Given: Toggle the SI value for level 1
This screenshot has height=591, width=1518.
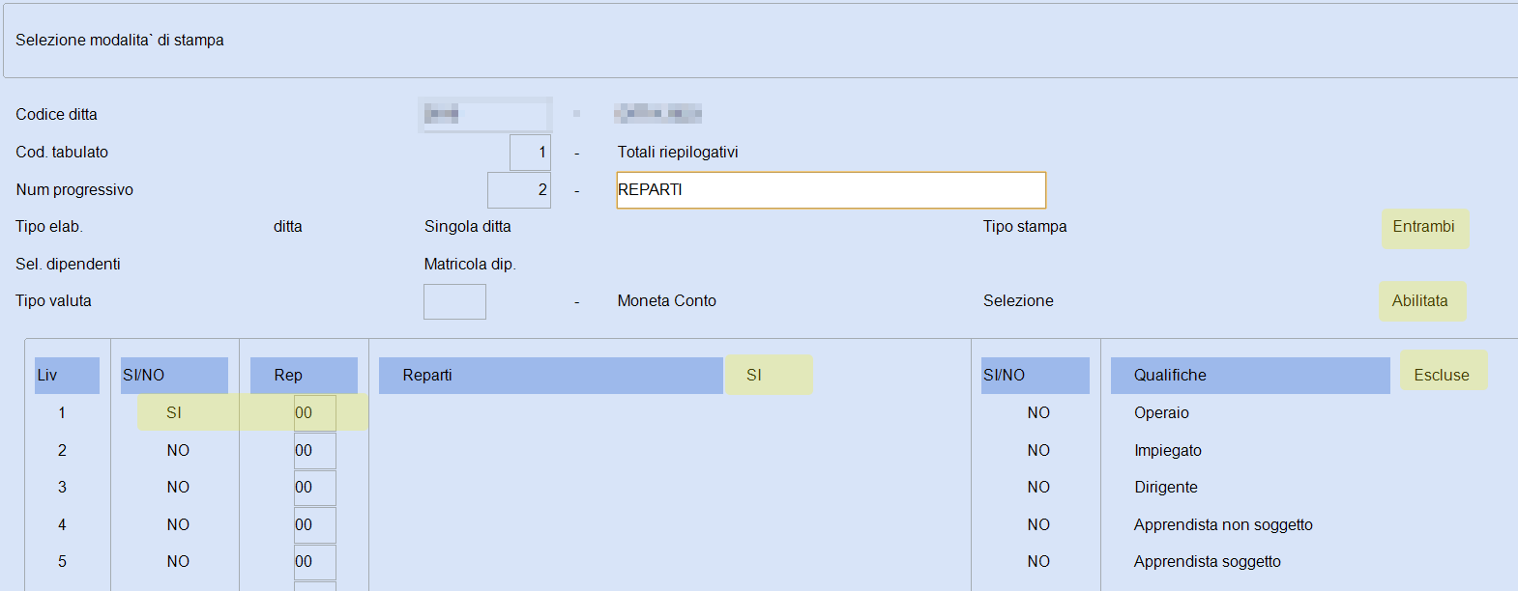Looking at the screenshot, I should [174, 412].
